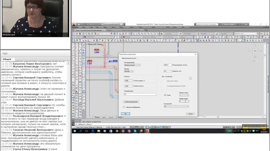Click Table Style icon in styles toolbar
Viewport: 270px width, 151px height.
click(198, 34)
